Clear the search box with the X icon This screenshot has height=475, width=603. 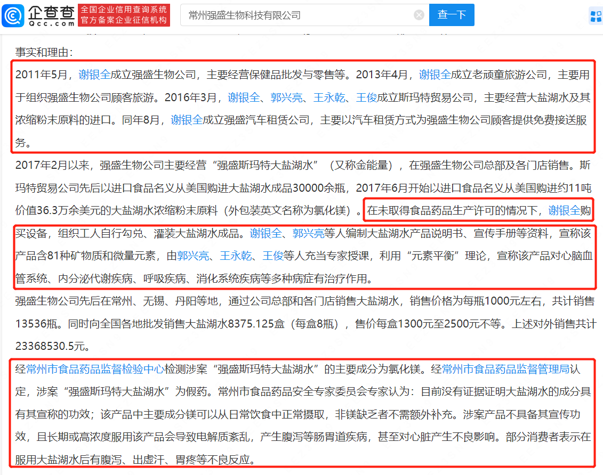(x=419, y=15)
